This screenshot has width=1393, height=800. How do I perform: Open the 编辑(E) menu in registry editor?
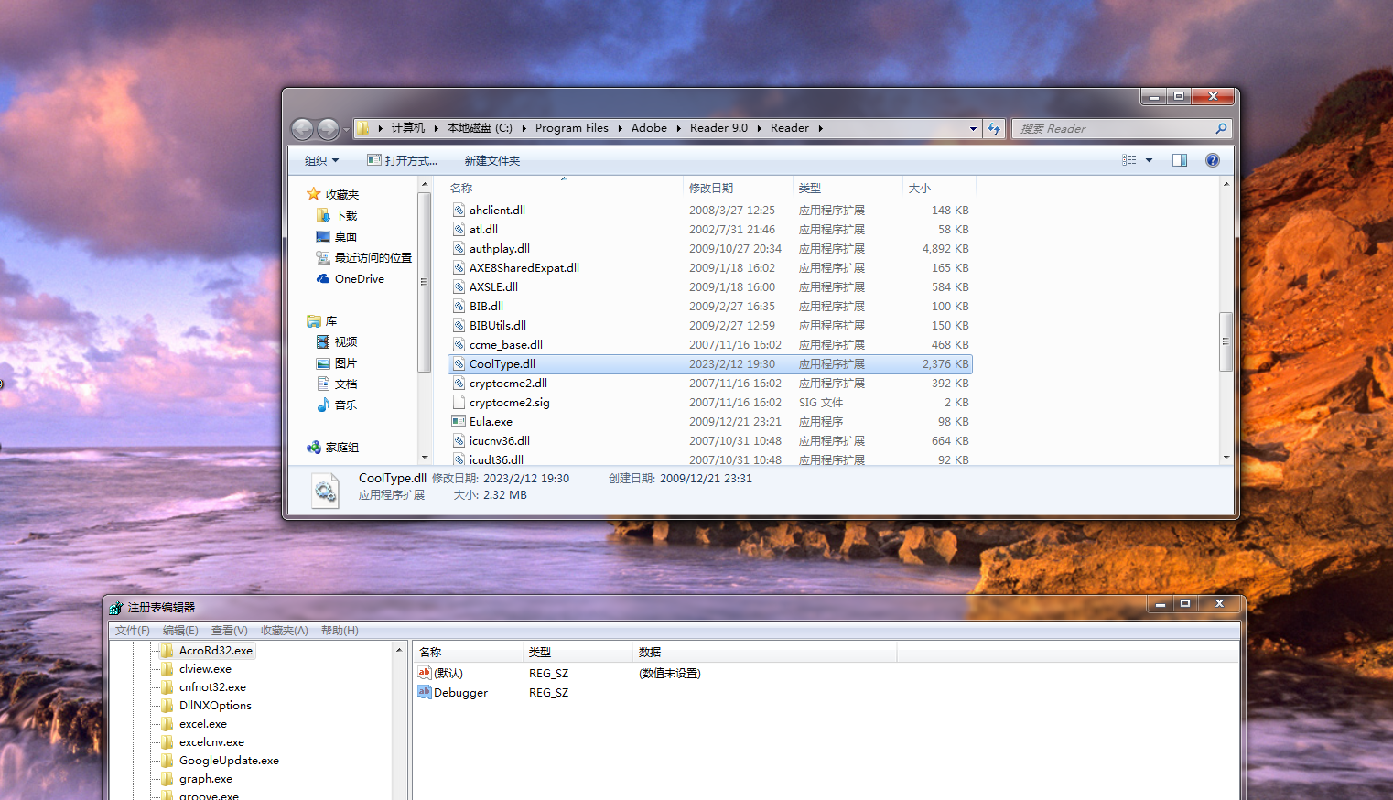(180, 631)
